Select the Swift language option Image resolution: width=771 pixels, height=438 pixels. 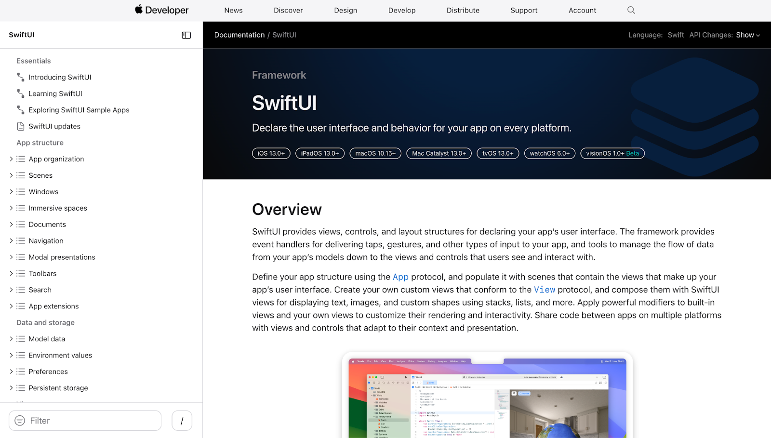[x=676, y=35]
